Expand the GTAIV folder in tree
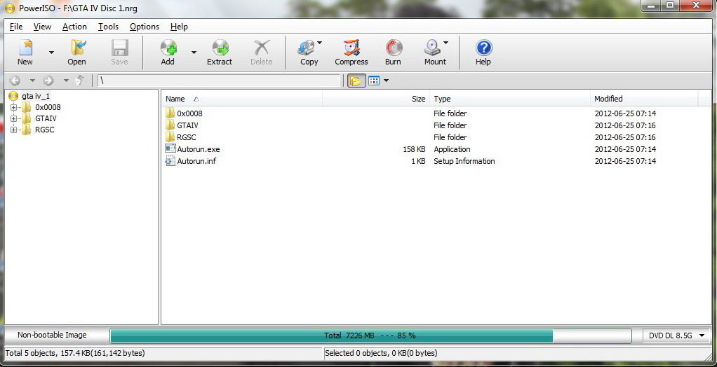The image size is (717, 367). (13, 118)
